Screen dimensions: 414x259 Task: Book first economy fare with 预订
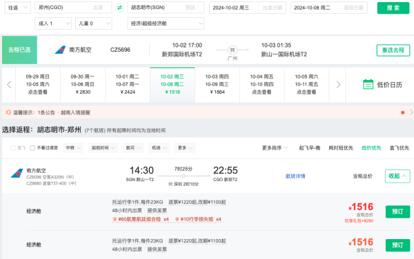[397, 211]
